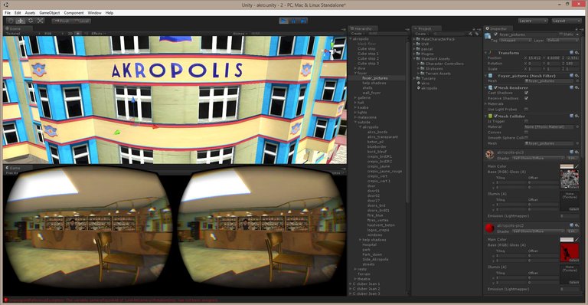Screen dimensions: 588x305
Task: Toggle the Cast Shadows checkbox
Action: pyautogui.click(x=526, y=93)
